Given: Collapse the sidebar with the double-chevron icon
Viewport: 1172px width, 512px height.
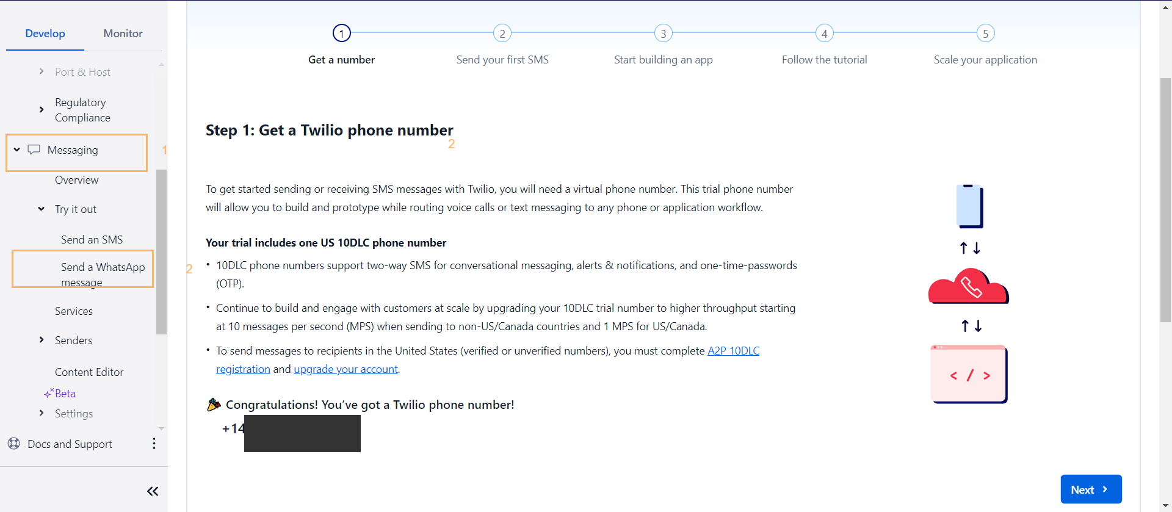Looking at the screenshot, I should click(153, 491).
